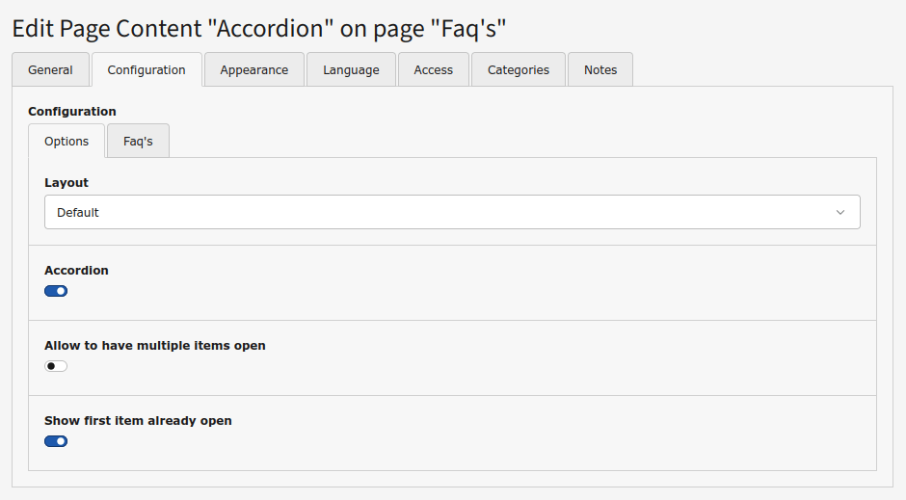906x500 pixels.
Task: Select the Configuration tab
Action: (147, 69)
